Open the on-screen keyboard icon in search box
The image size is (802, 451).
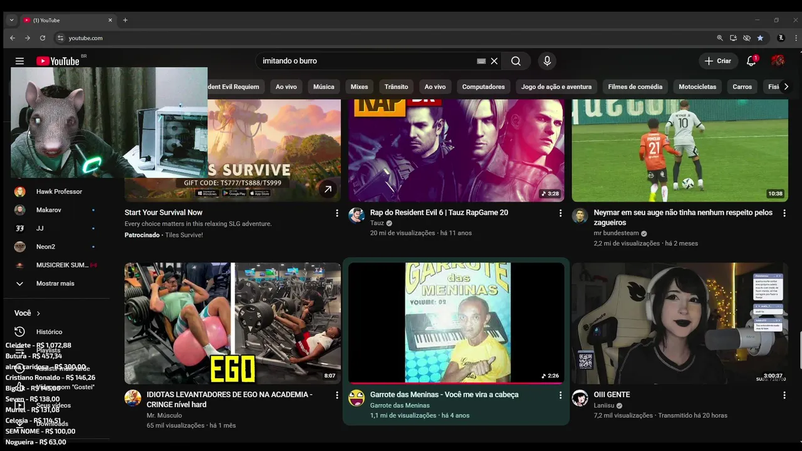coord(481,61)
